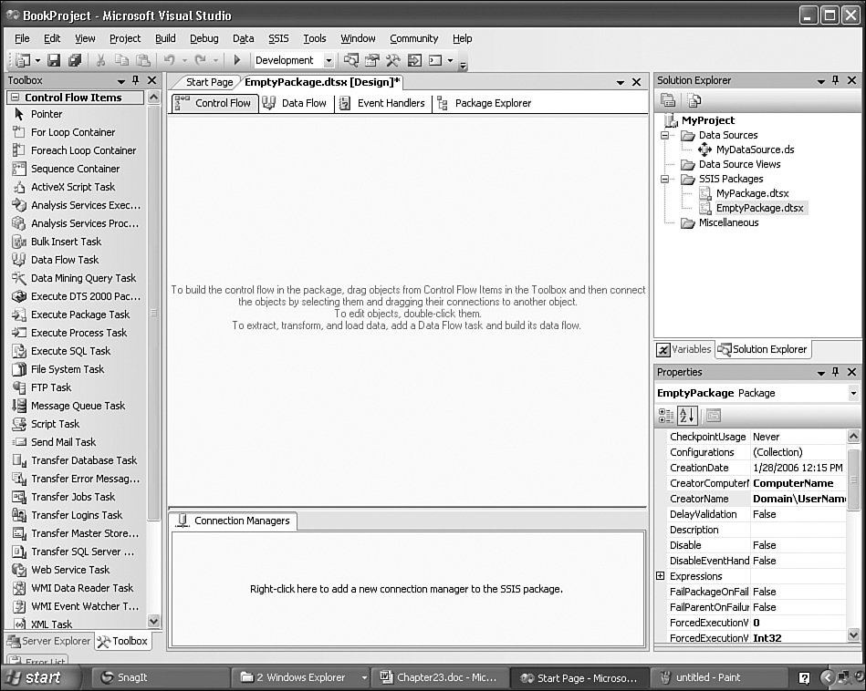This screenshot has height=691, width=866.
Task: Switch to the Variables panel tab
Action: tap(684, 349)
